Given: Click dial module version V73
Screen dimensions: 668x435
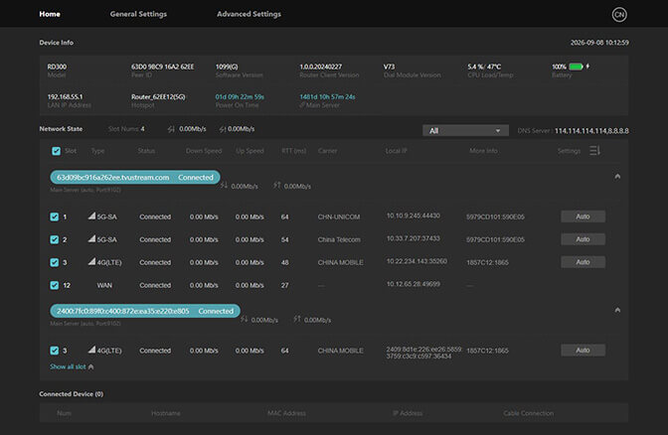Looking at the screenshot, I should tap(389, 67).
